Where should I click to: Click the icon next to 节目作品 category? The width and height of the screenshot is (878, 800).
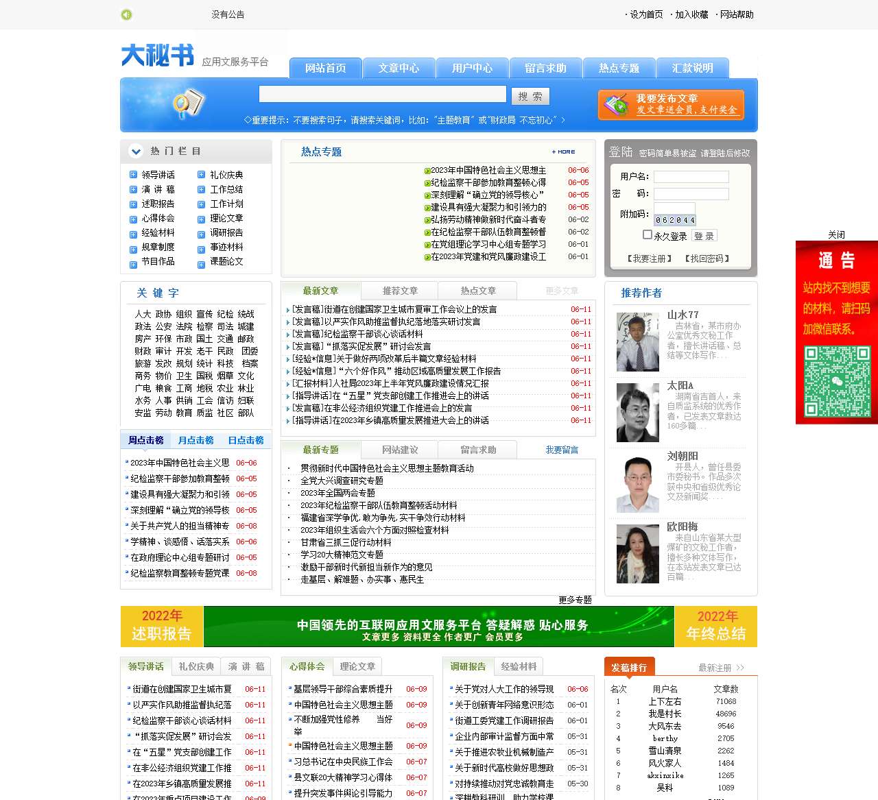134,264
